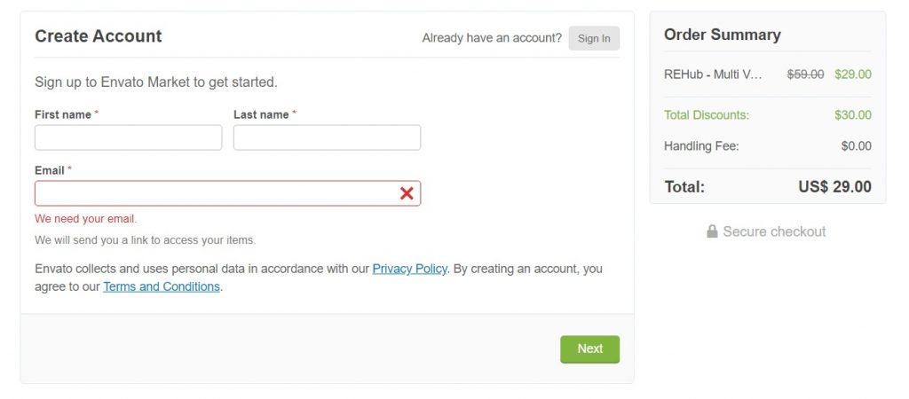Viewport: 909px width, 399px height.
Task: Click the Total Discounts $30.00 amount
Action: 853,114
